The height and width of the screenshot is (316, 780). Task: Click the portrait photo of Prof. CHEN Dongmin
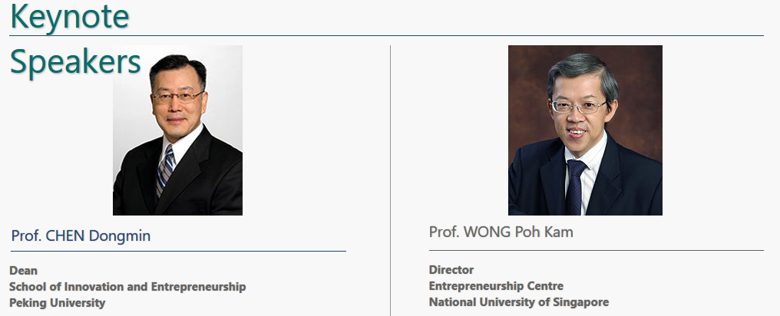tap(177, 130)
